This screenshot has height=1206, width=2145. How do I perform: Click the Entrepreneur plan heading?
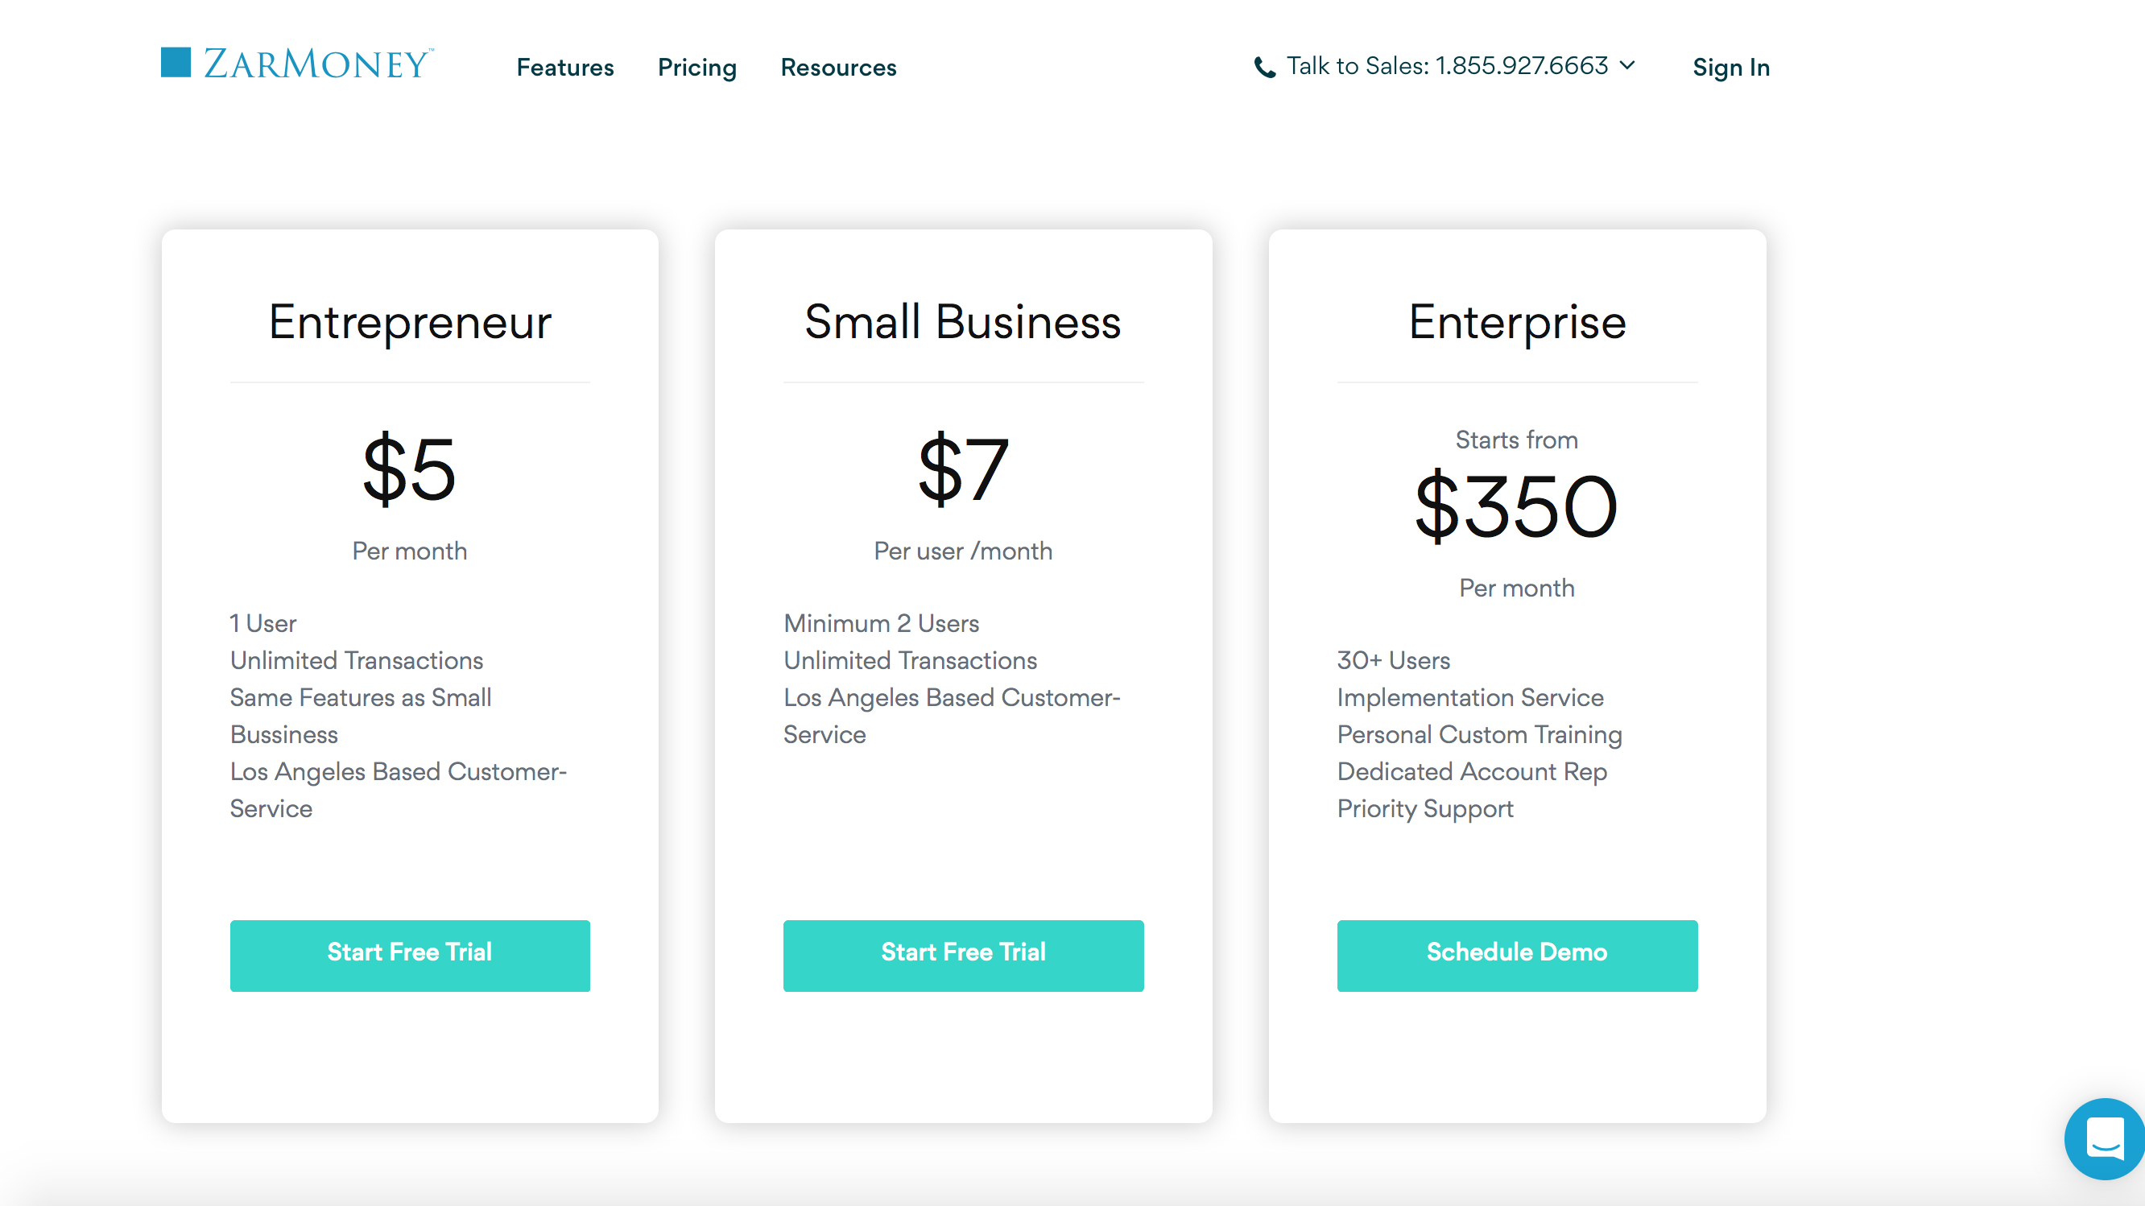tap(410, 322)
